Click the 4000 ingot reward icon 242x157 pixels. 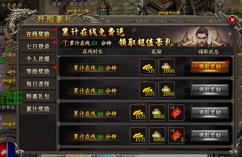coord(157,113)
